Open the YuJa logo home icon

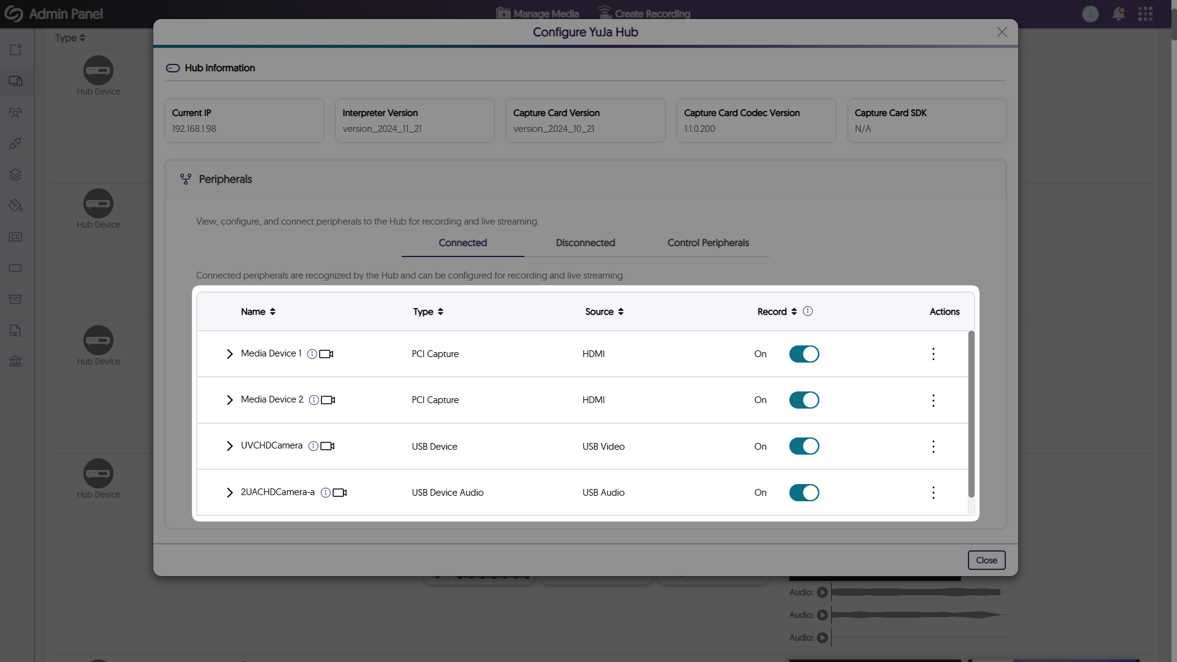coord(13,13)
